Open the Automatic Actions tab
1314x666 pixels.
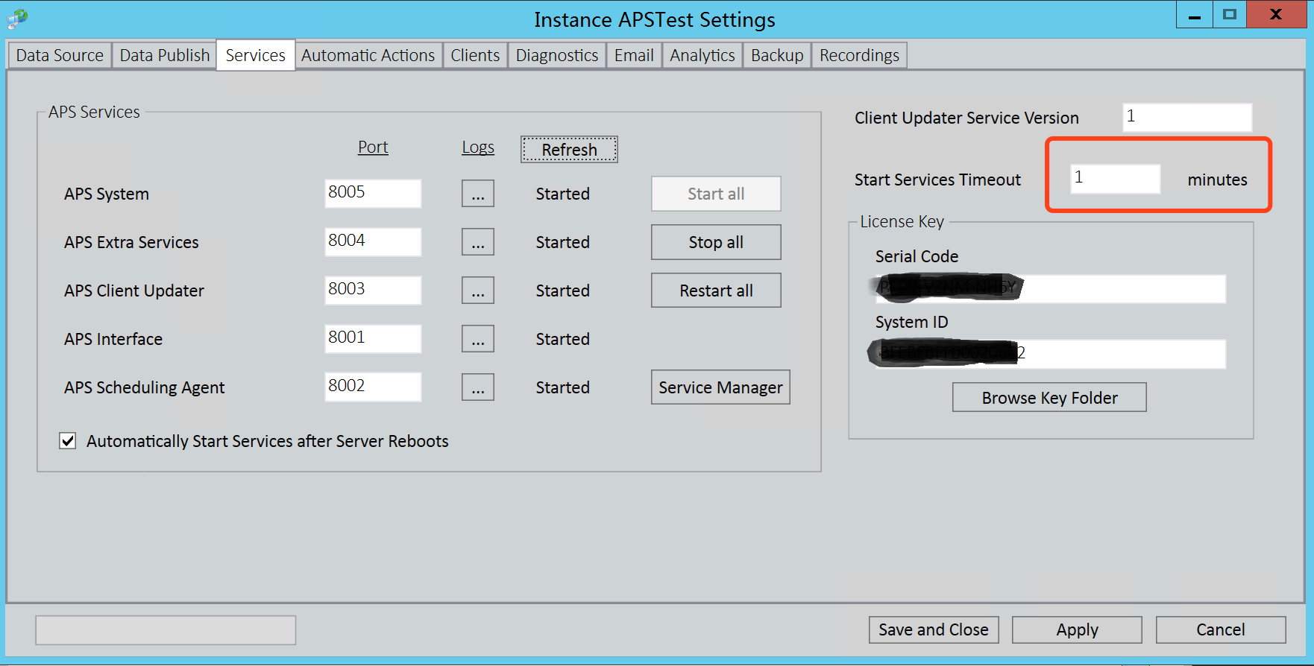coord(368,56)
